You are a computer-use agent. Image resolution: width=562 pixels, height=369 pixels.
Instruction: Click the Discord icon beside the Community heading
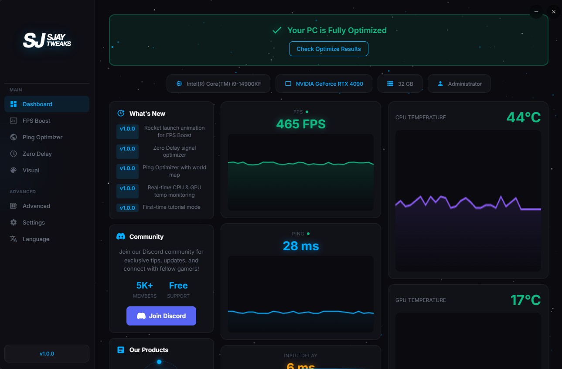pos(121,237)
